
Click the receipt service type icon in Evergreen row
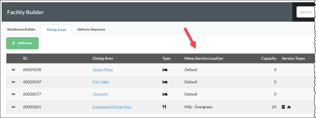pyautogui.click(x=283, y=107)
